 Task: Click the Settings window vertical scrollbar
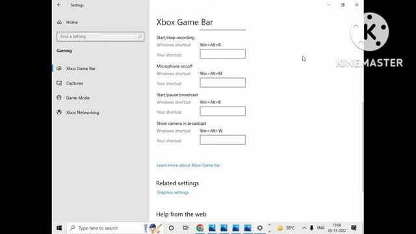pos(363,146)
